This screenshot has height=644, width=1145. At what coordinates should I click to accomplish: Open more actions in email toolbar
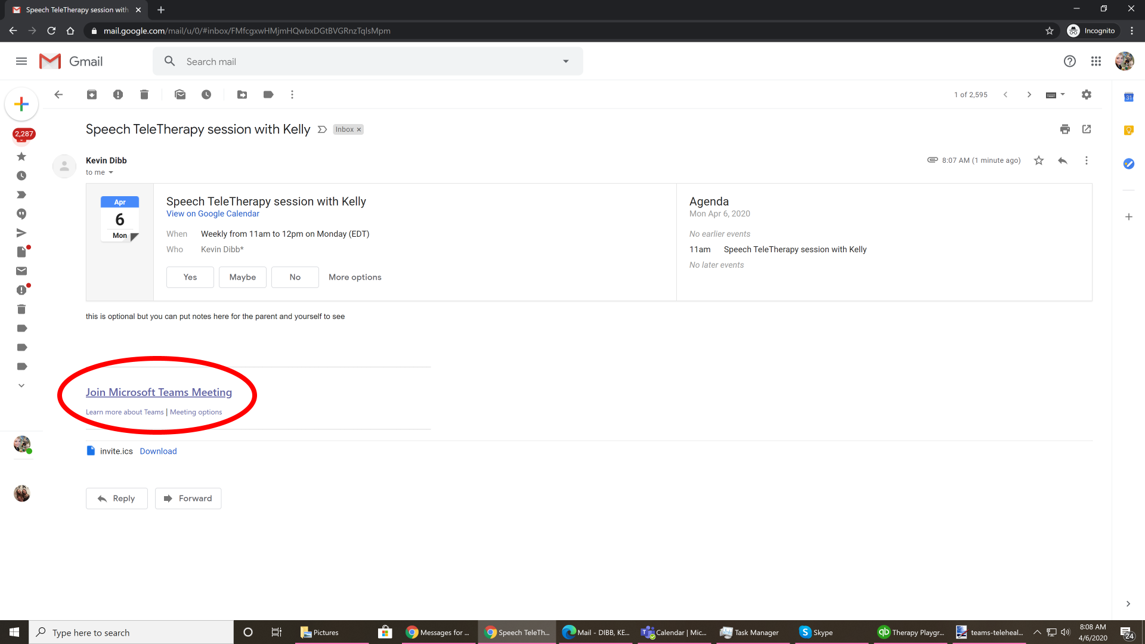pos(292,94)
